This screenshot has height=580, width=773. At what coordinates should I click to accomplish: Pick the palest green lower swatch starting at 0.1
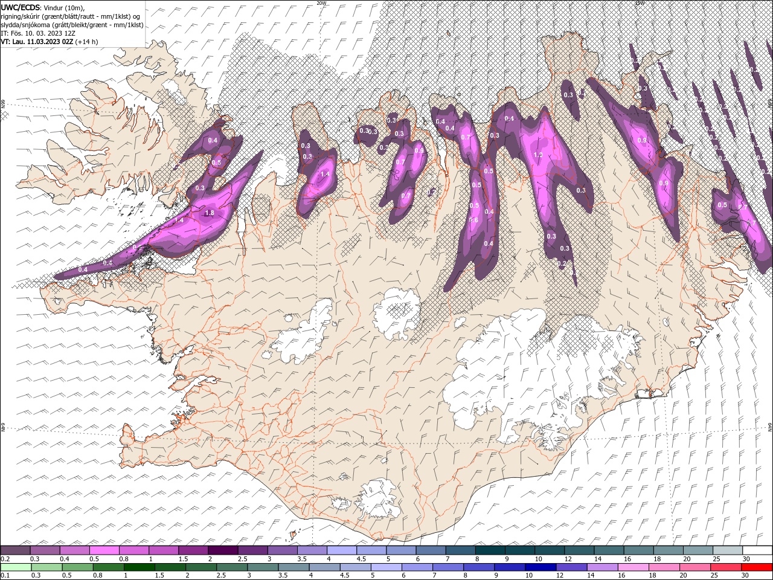pyautogui.click(x=16, y=567)
